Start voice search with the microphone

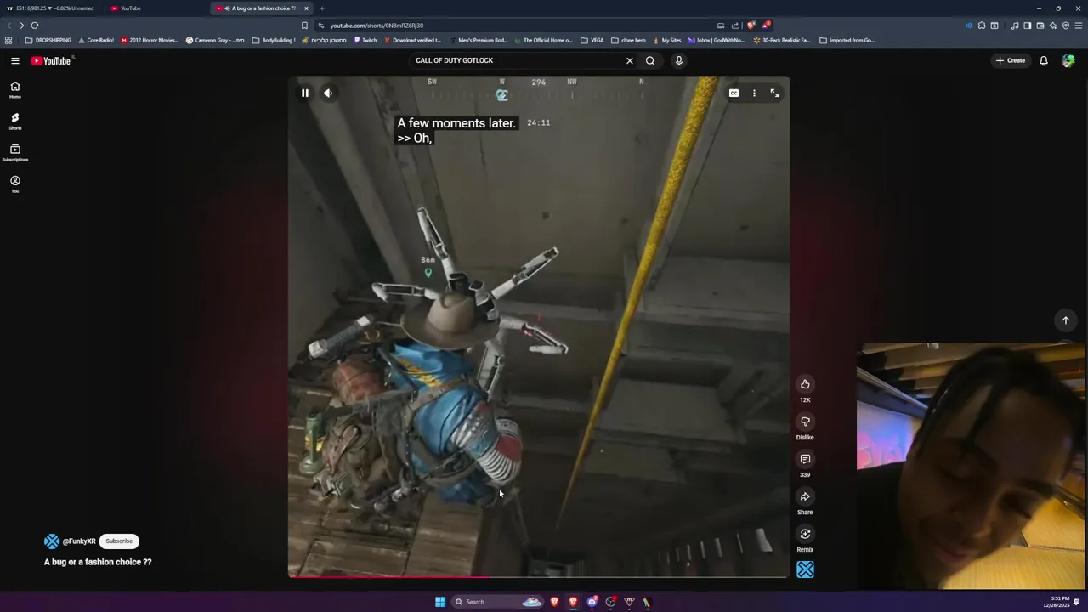tap(678, 60)
